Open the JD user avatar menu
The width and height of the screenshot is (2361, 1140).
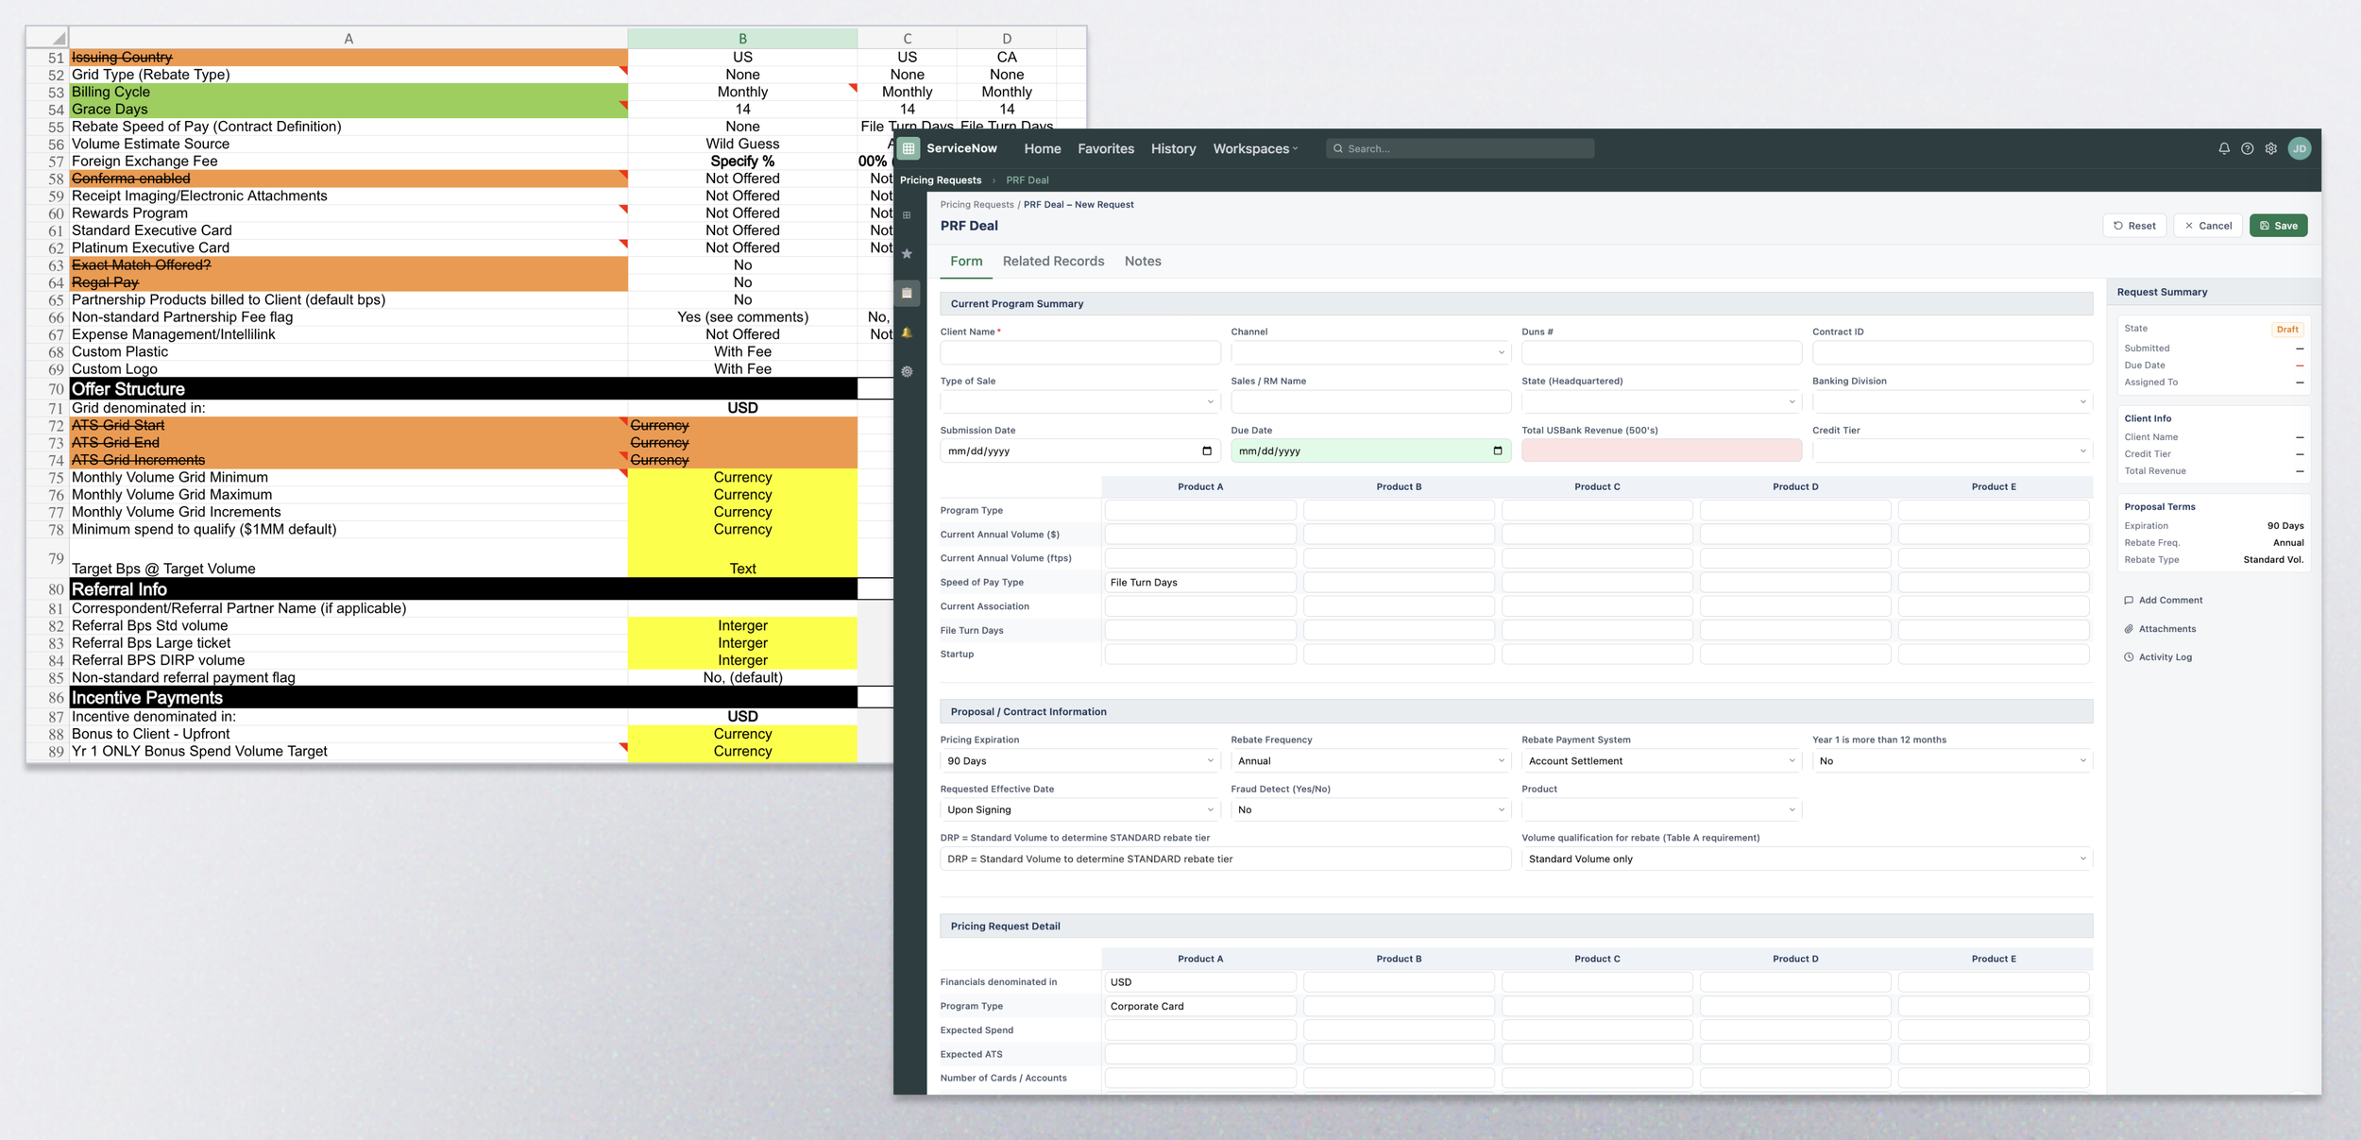2300,148
